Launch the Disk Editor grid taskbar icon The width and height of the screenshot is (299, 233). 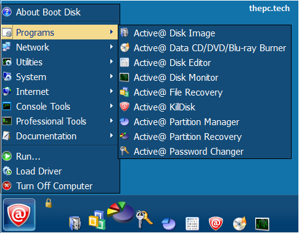click(x=192, y=224)
